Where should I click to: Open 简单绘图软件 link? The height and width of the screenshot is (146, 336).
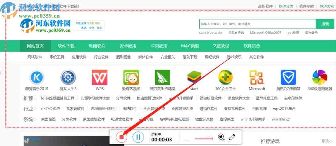[x=211, y=98]
